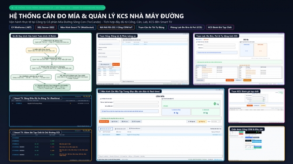Click Màn Hình Smart TV (WebSocket) tag
Screen dimensions: 293x164
[77, 27]
